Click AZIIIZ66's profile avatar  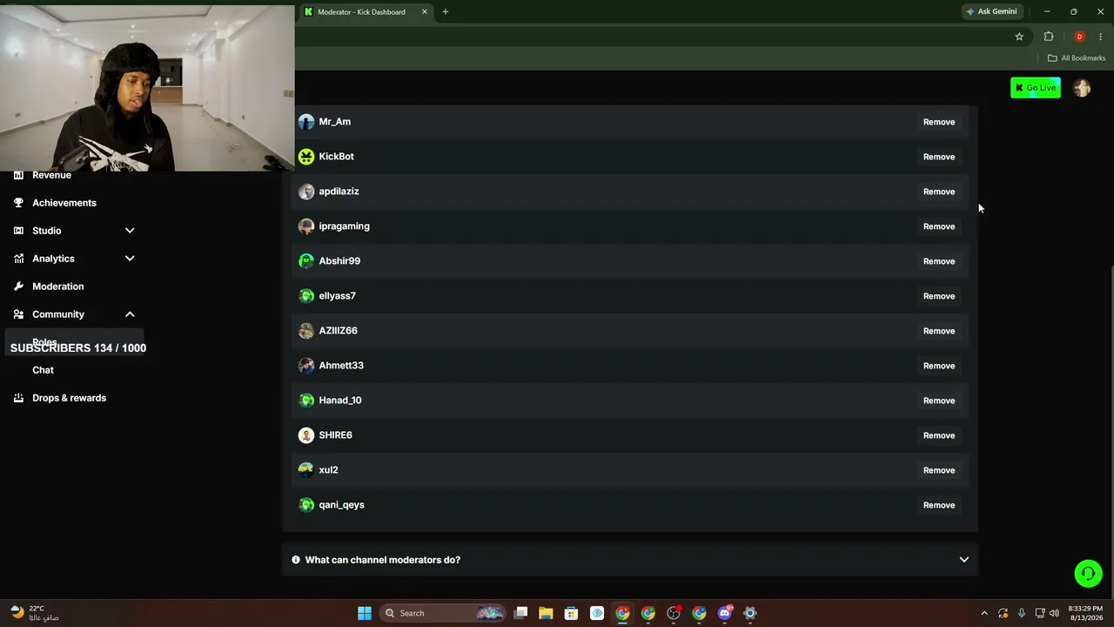(306, 331)
